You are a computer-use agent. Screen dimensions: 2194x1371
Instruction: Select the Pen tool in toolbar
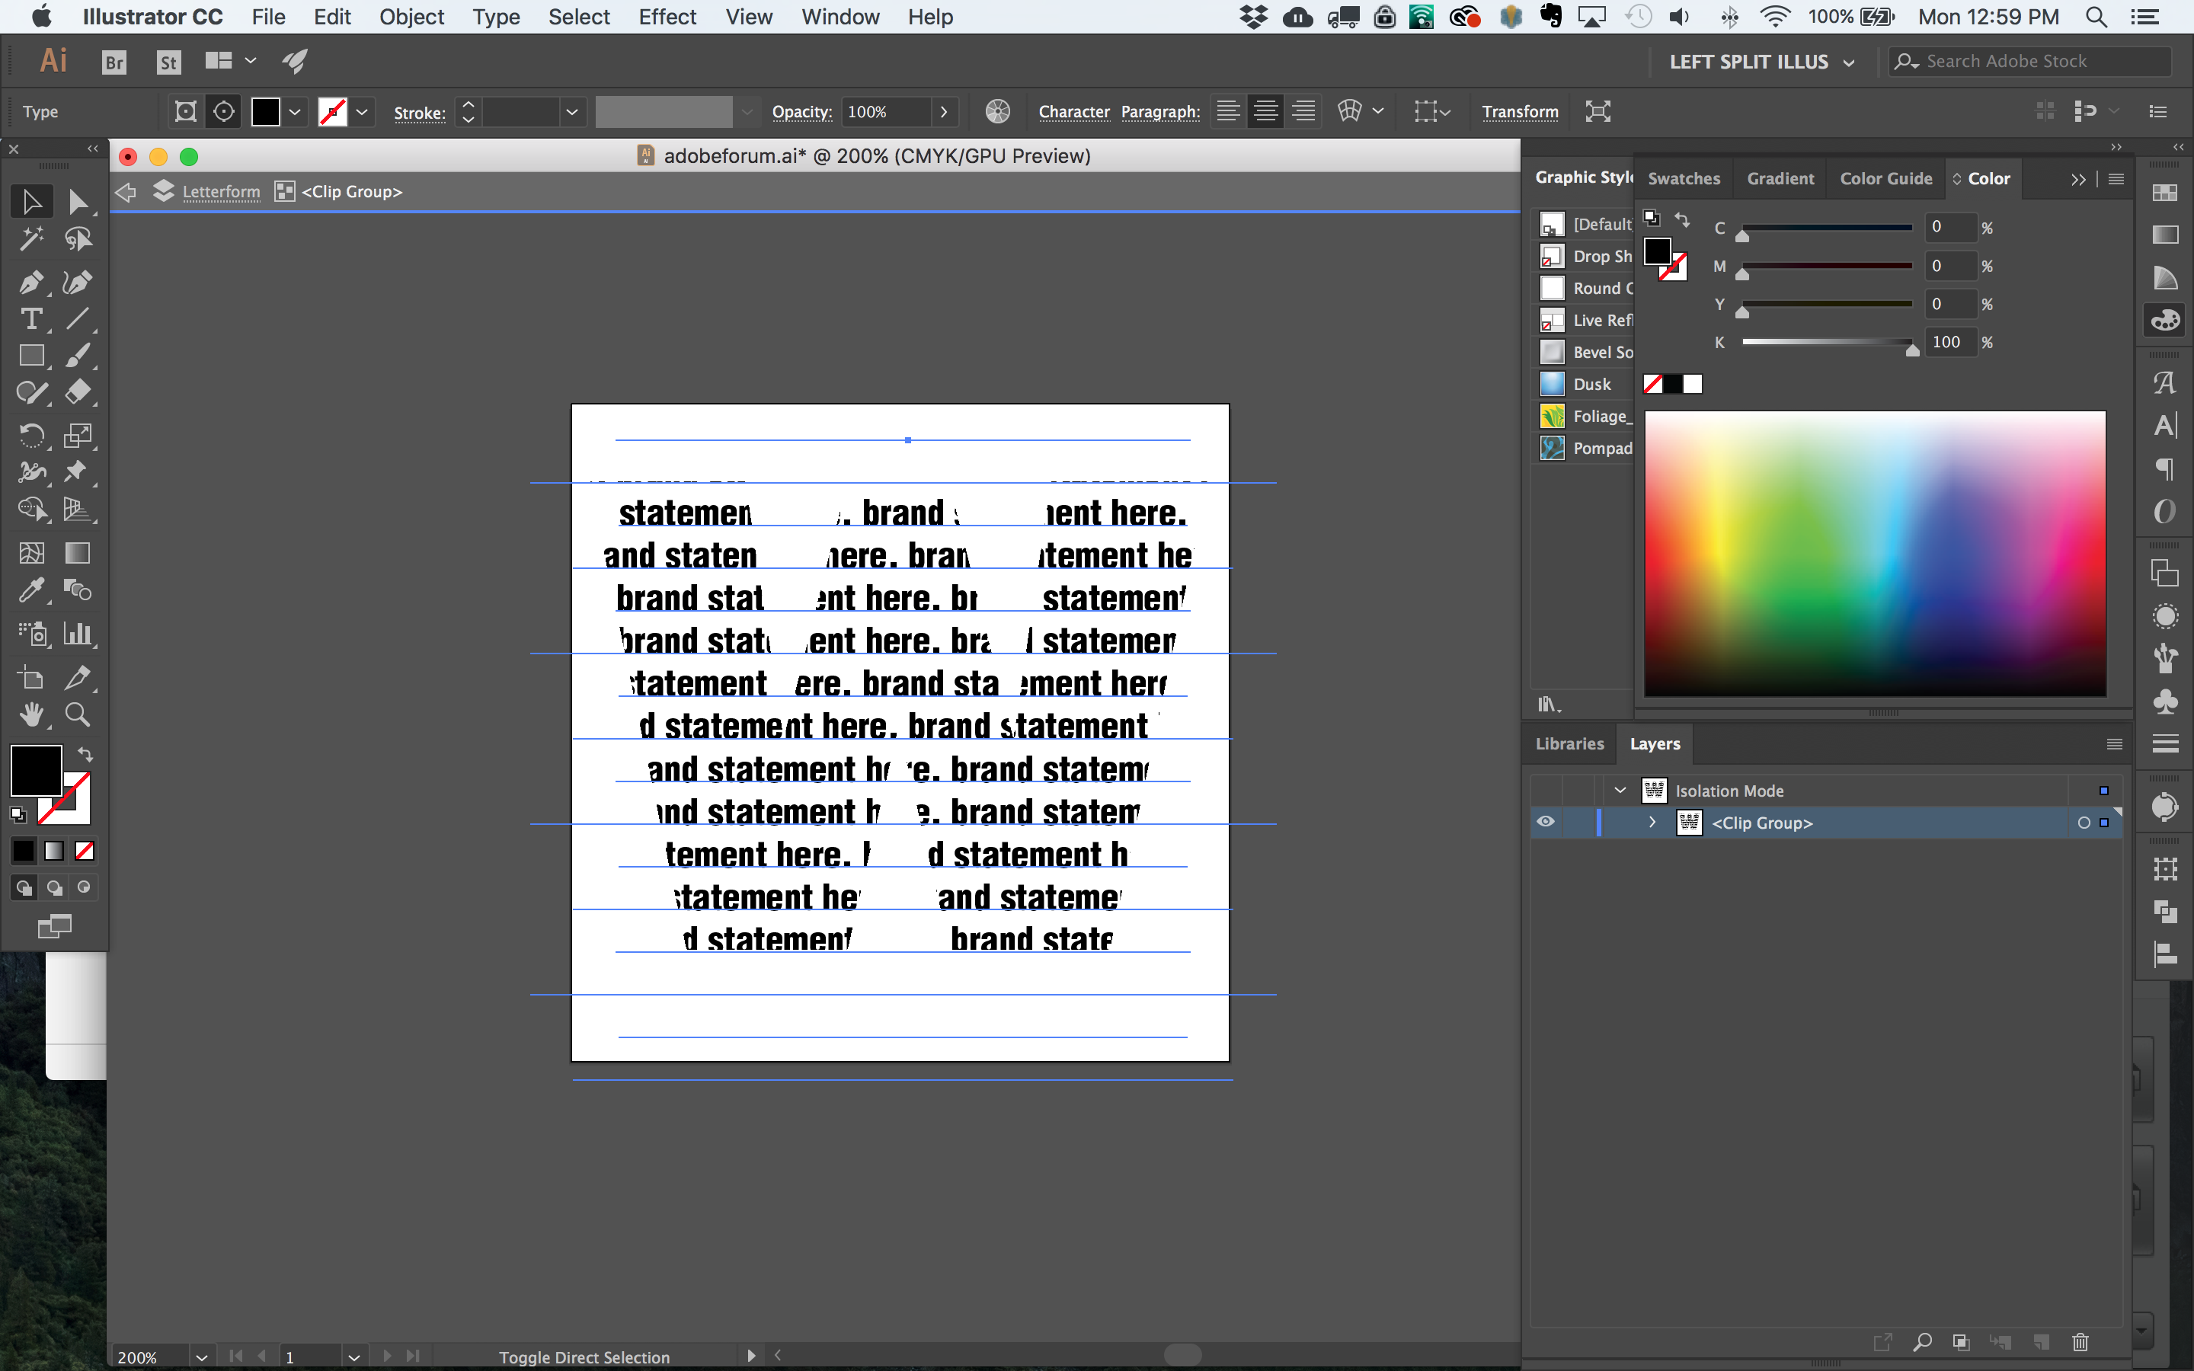tap(28, 280)
